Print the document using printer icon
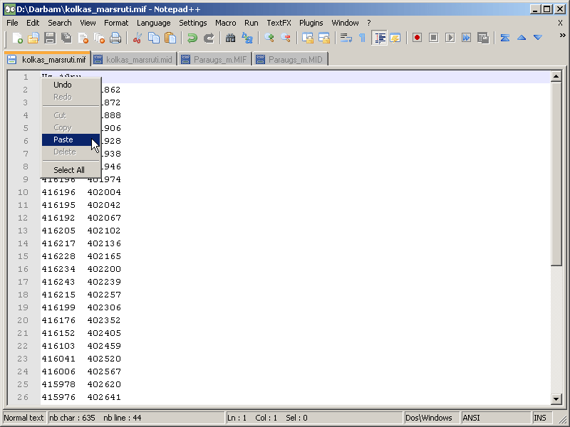This screenshot has height=427, width=570. click(115, 38)
